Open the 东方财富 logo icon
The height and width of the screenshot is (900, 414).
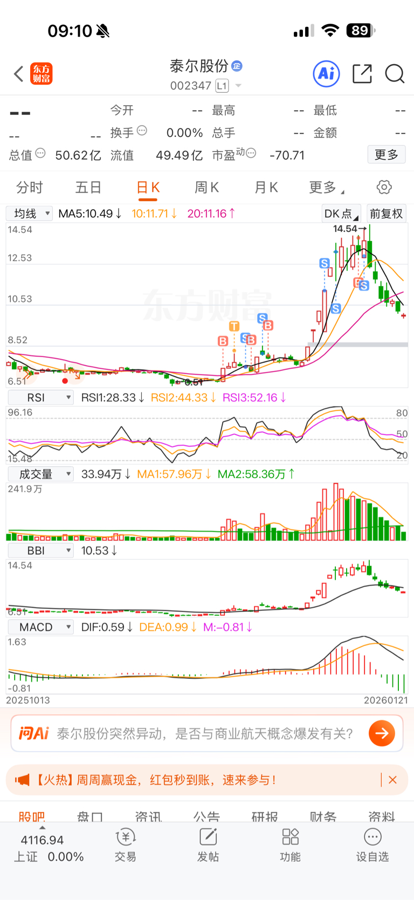(42, 74)
